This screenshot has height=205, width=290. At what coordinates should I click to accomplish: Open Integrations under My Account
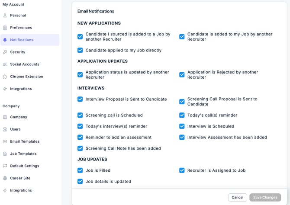21,89
